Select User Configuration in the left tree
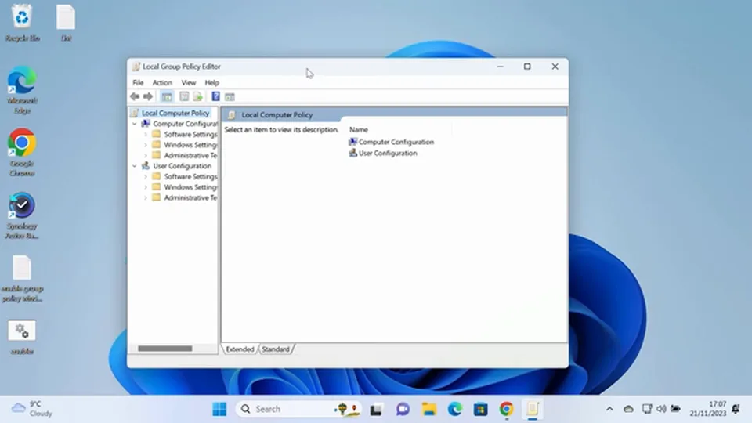This screenshot has height=423, width=752. point(182,166)
